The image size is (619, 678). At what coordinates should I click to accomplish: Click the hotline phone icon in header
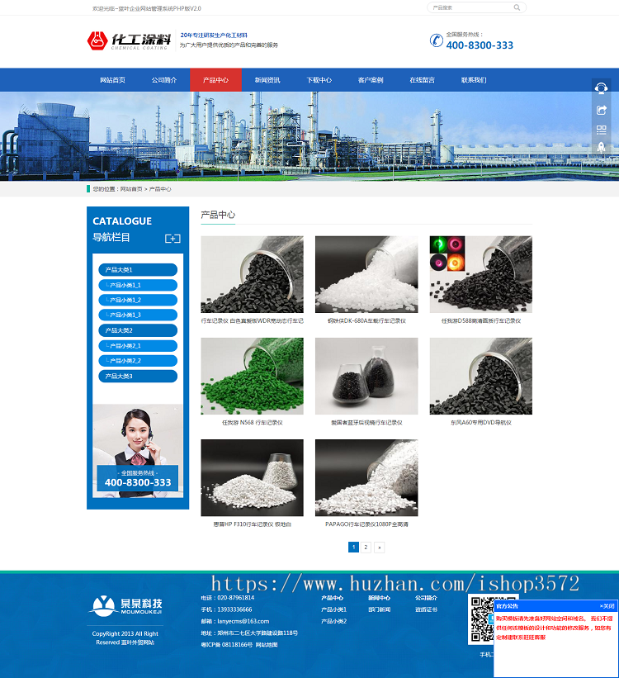point(436,40)
